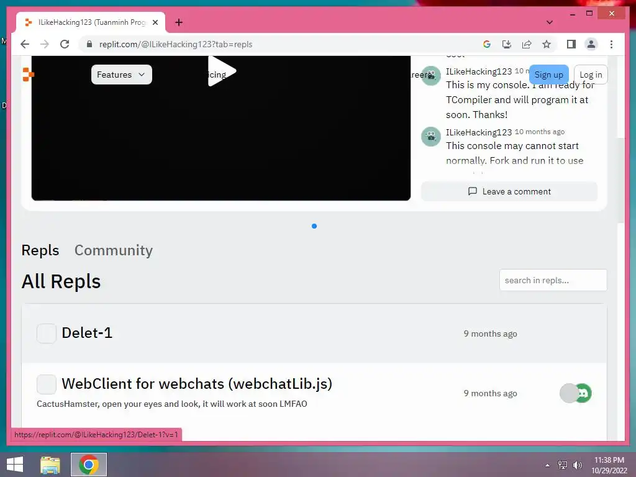The image size is (636, 477).
Task: Click the volume tray icon
Action: 577,465
